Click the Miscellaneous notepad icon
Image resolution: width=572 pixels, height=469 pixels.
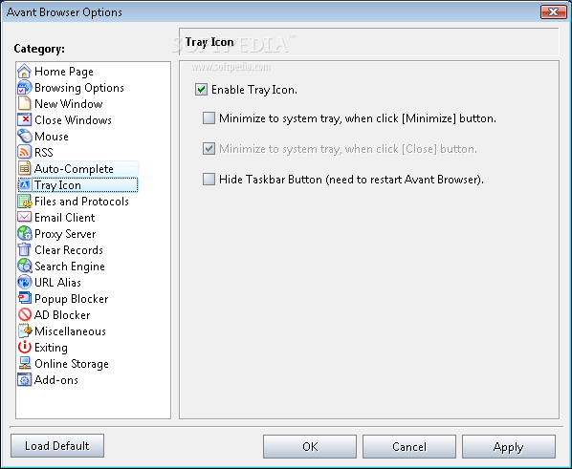pos(24,330)
